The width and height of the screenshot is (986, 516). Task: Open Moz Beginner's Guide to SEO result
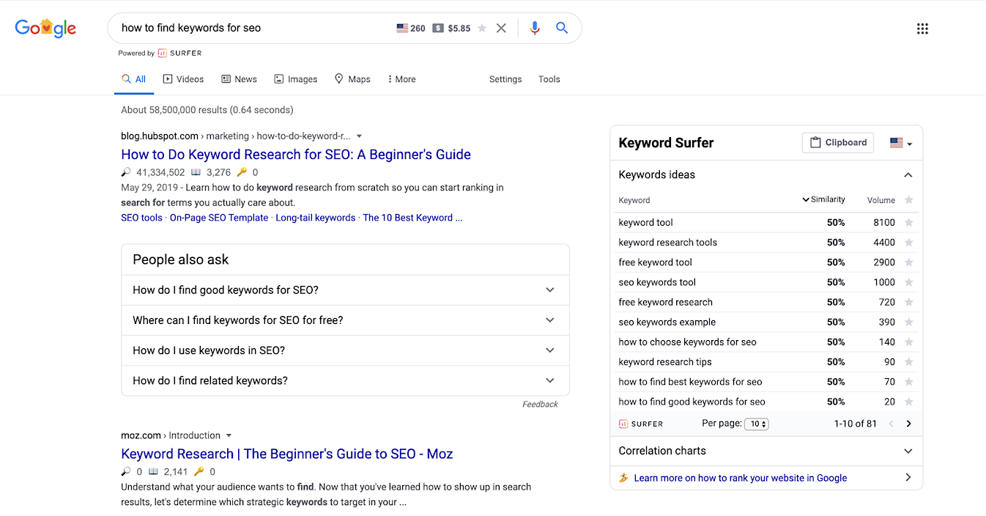(x=287, y=454)
